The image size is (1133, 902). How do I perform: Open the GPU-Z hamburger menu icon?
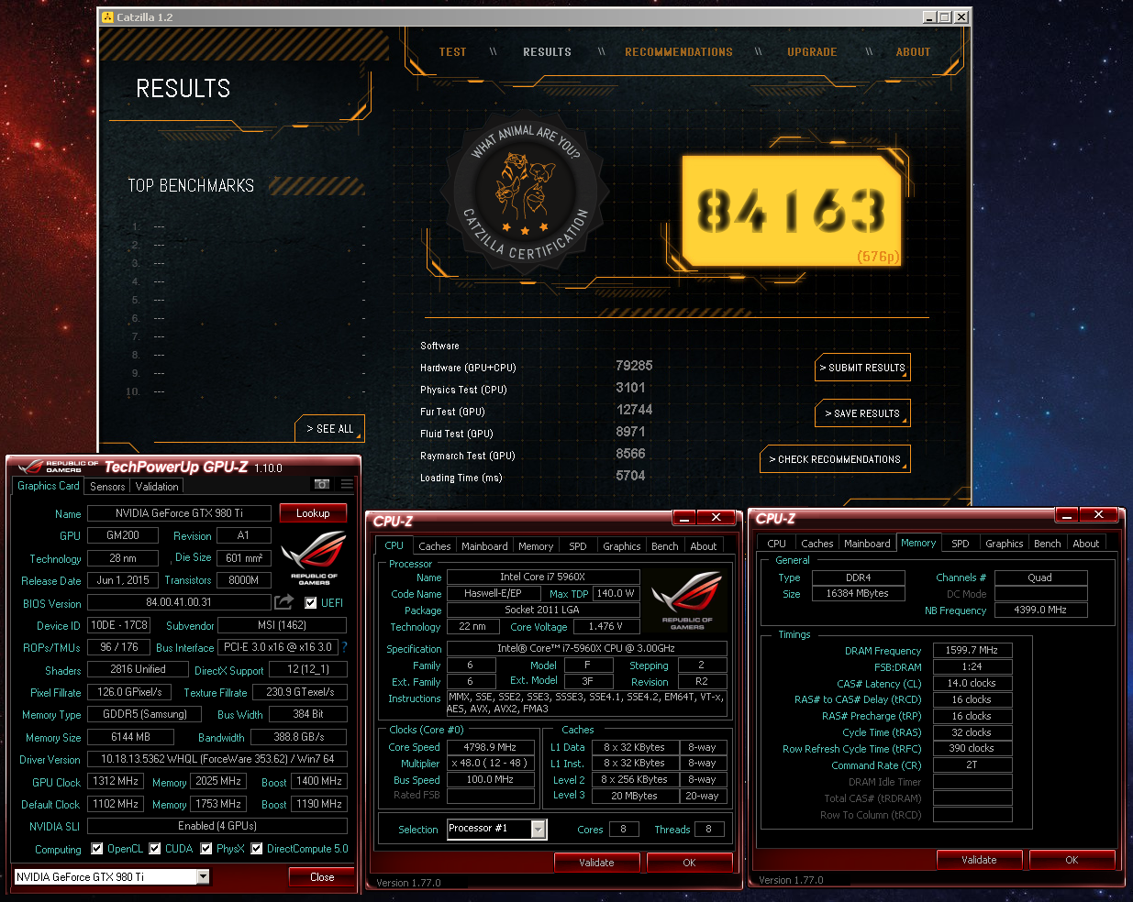(347, 484)
